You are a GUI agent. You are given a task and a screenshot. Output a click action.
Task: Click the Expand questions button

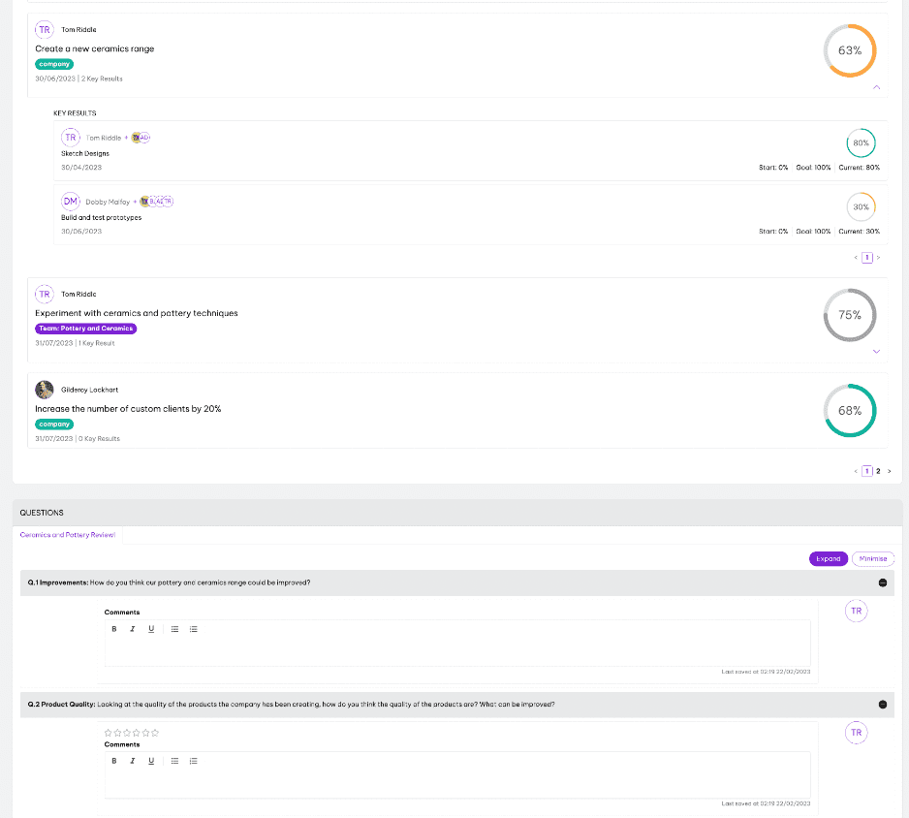point(829,559)
